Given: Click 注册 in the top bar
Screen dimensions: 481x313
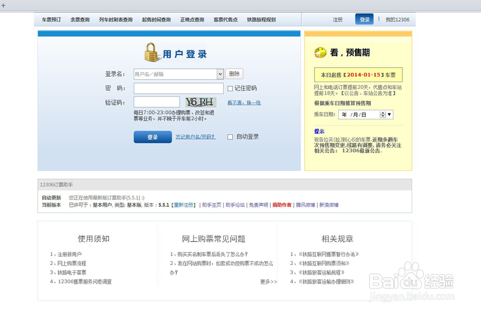Looking at the screenshot, I should (x=338, y=20).
